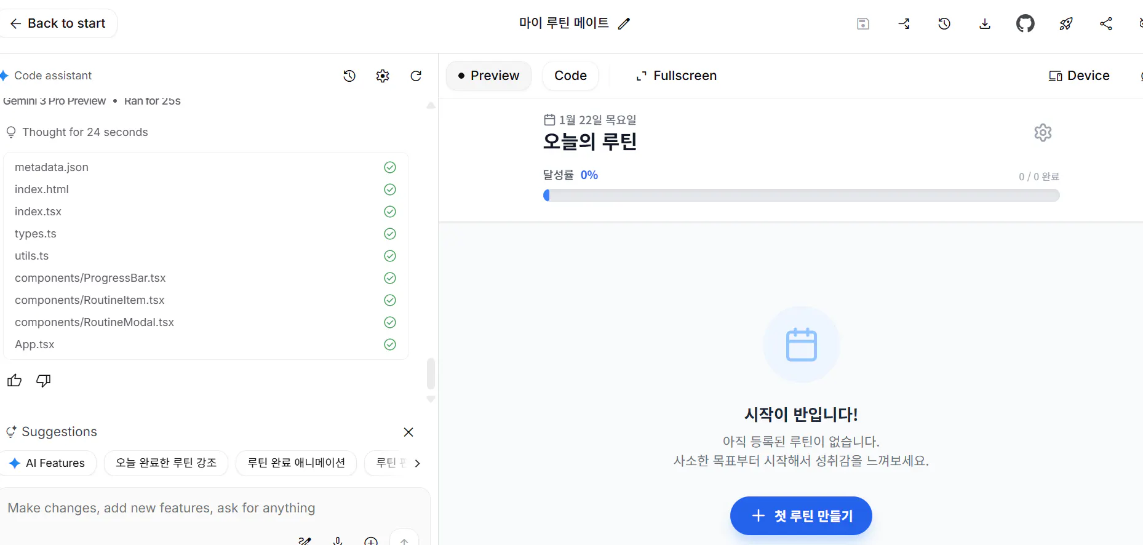This screenshot has height=545, width=1143.
Task: Open routine app settings gear in preview
Action: coord(1043,132)
